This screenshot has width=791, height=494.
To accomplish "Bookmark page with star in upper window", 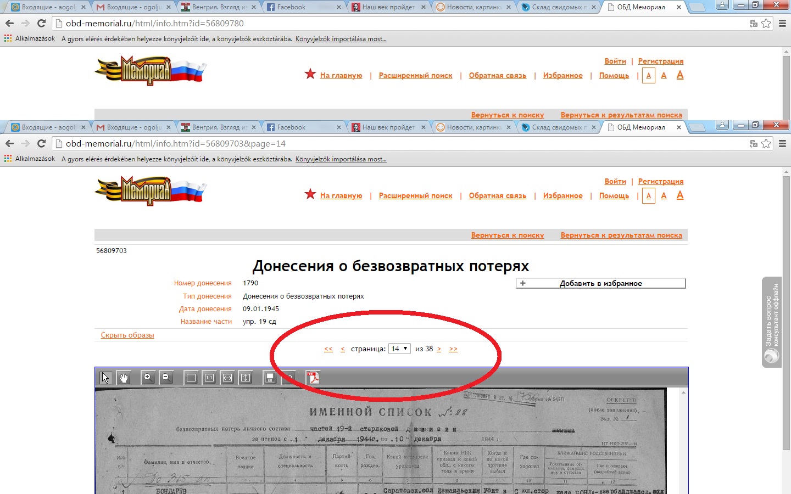I will (766, 23).
